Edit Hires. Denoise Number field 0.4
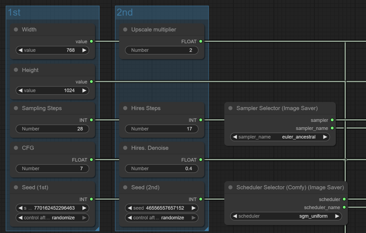 [x=161, y=168]
